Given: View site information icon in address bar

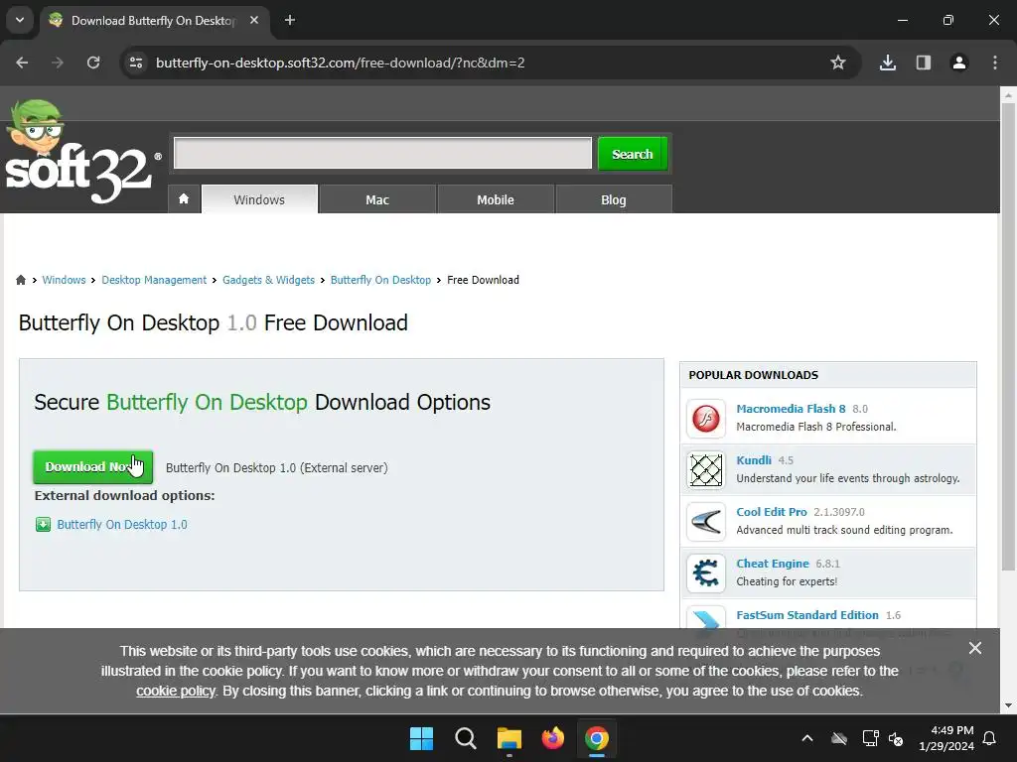Looking at the screenshot, I should coord(136,63).
